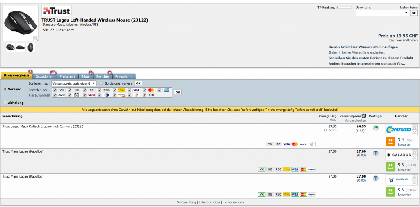
Task: Click the magnifier icon under product image
Action: pyautogui.click(x=36, y=38)
